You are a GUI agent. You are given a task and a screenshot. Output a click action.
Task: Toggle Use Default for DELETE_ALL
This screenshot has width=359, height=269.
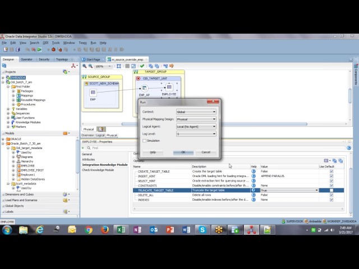pyautogui.click(x=332, y=195)
